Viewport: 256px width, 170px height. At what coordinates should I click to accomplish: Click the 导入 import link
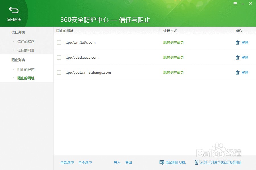[117, 163]
